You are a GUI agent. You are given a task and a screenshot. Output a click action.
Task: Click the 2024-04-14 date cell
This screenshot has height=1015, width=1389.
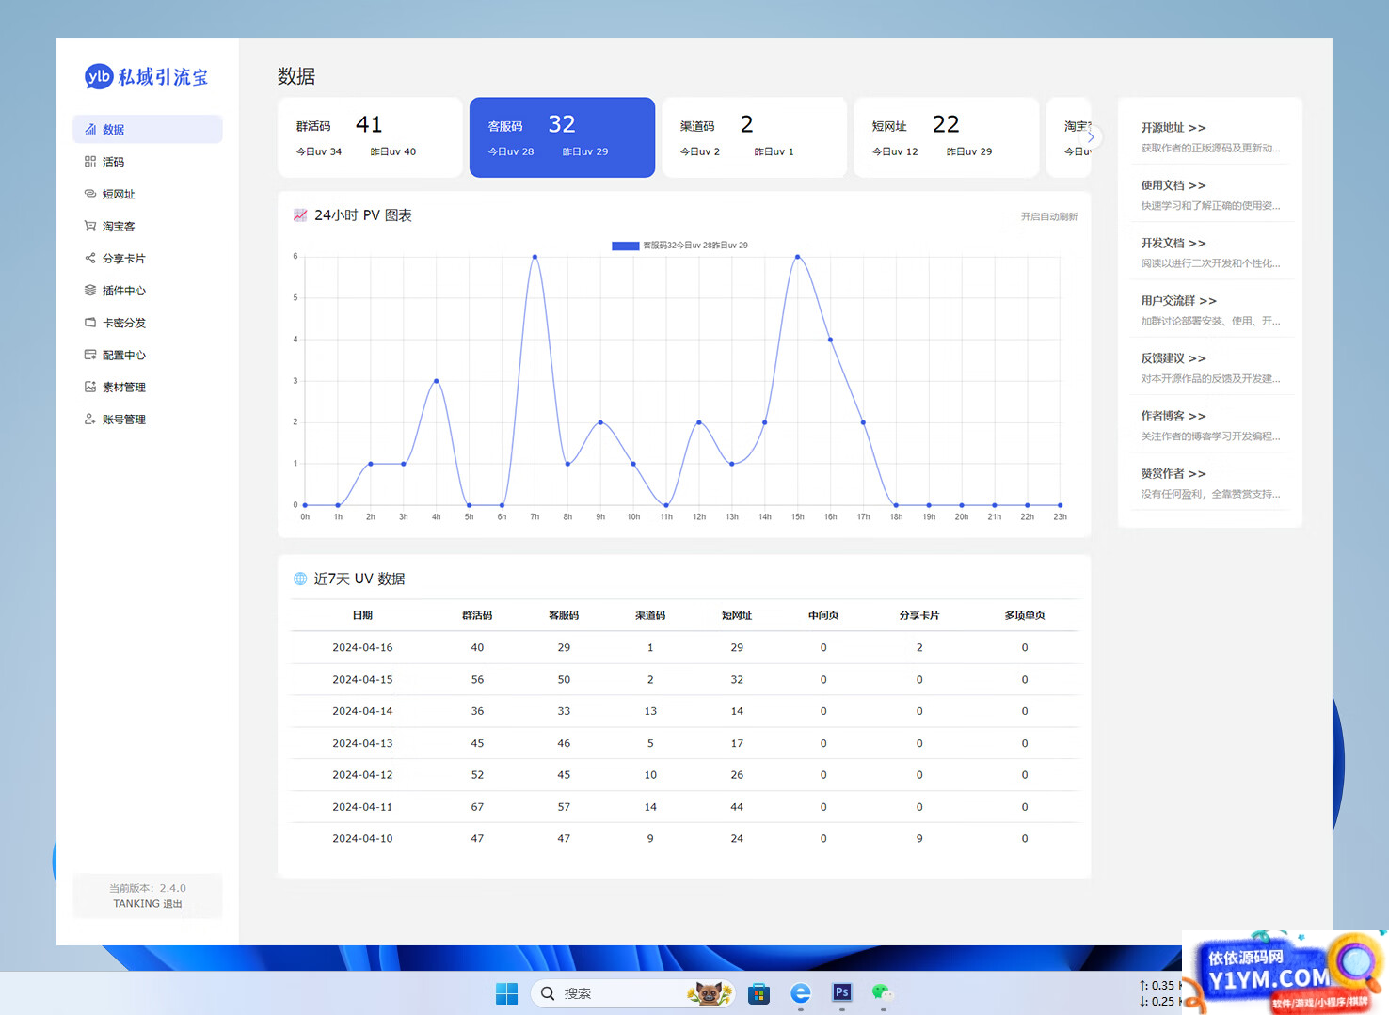[x=362, y=711]
